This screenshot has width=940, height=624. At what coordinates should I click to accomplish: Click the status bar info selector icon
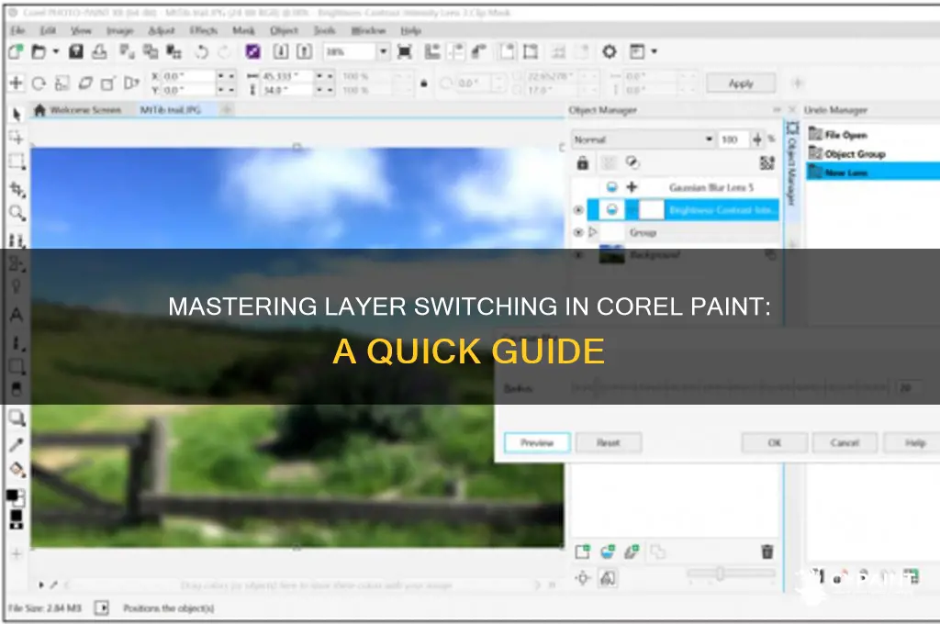coord(102,607)
